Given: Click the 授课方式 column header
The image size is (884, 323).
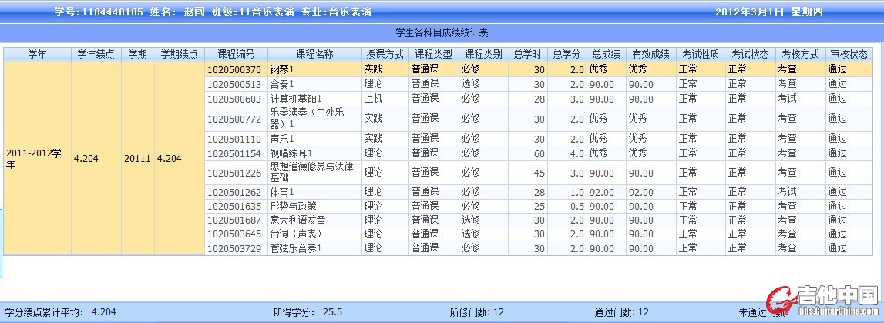Looking at the screenshot, I should (385, 55).
